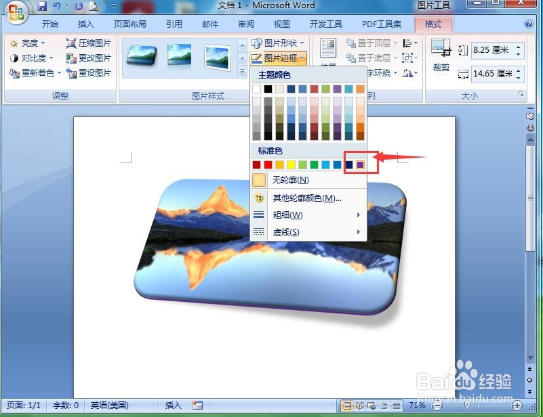This screenshot has width=543, height=417.
Task: Open the 审阅 Review tab
Action: coord(246,24)
